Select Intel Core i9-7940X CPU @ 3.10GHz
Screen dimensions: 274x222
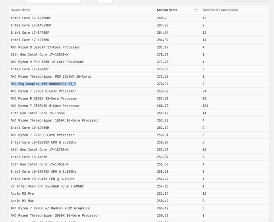pos(42,179)
